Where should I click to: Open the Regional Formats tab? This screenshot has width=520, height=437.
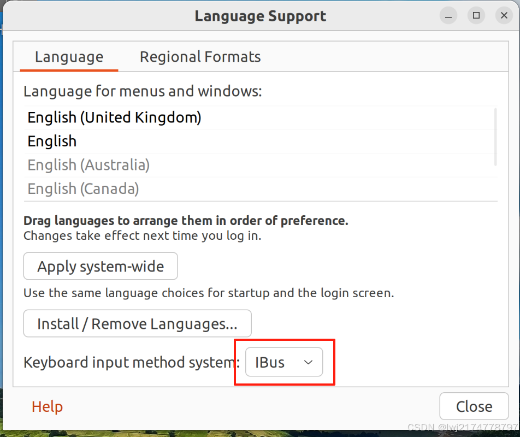(x=200, y=57)
